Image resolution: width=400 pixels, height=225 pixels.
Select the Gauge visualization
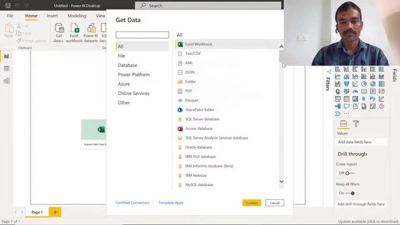coord(355,91)
